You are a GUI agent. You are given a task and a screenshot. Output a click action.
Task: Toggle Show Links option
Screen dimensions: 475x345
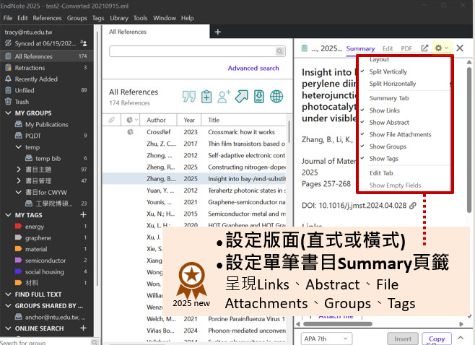pos(385,110)
